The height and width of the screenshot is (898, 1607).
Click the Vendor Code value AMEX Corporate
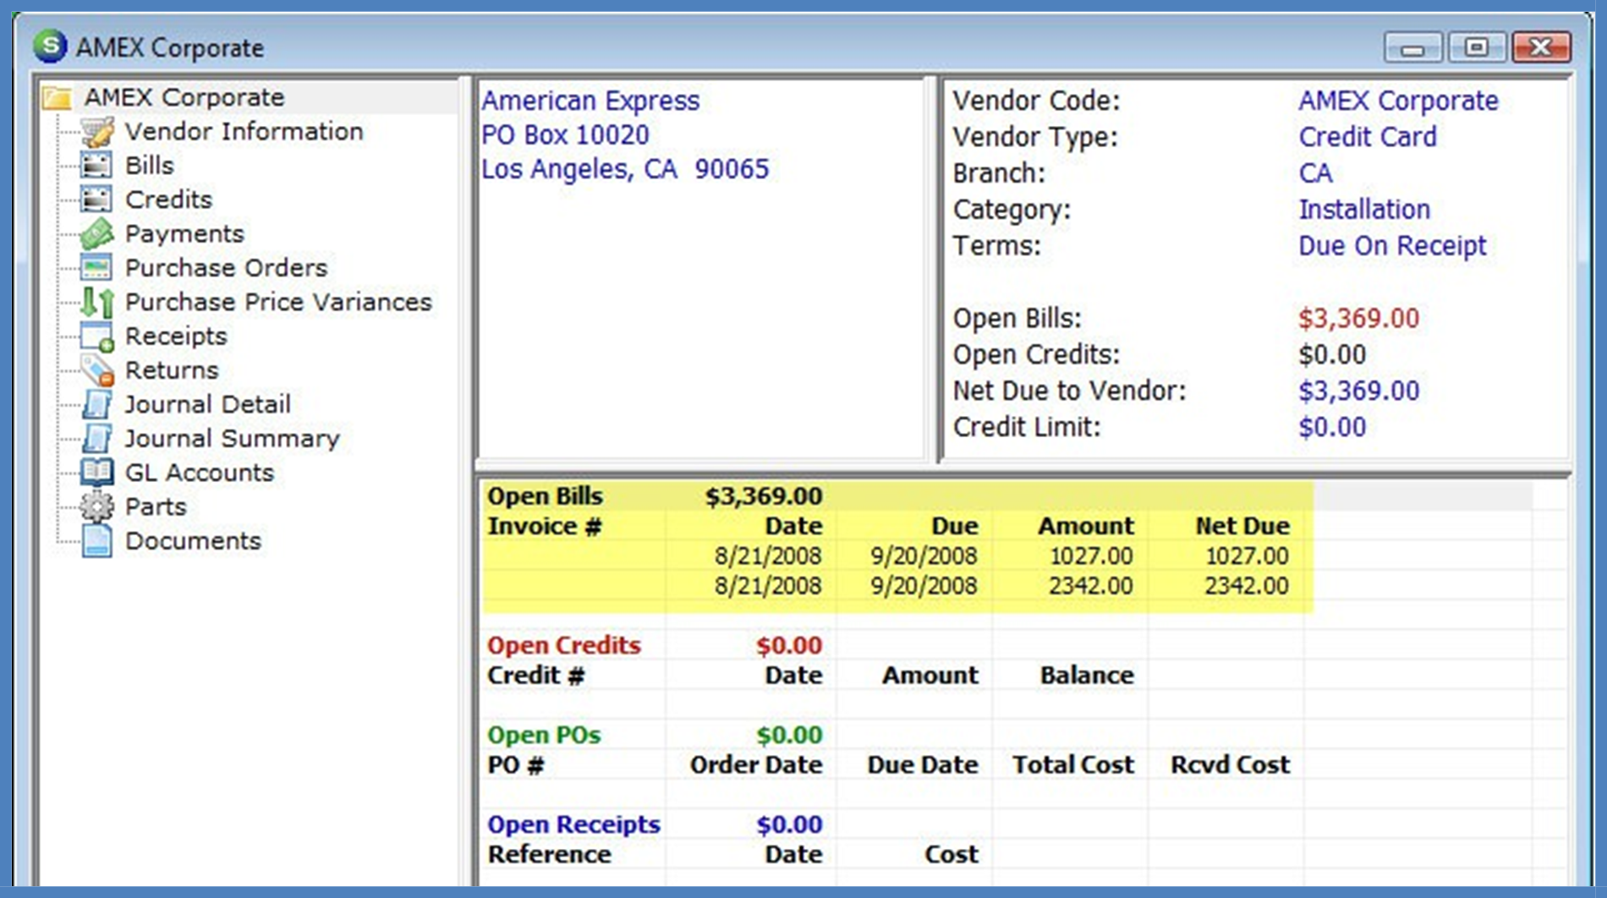click(x=1398, y=101)
